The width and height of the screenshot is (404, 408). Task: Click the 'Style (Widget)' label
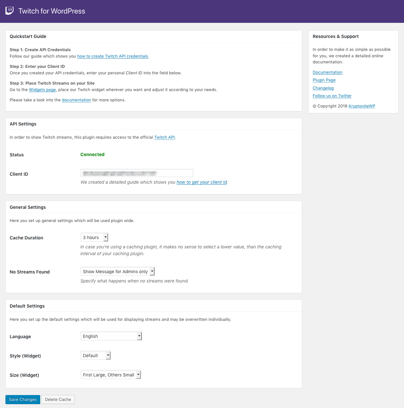(x=25, y=356)
